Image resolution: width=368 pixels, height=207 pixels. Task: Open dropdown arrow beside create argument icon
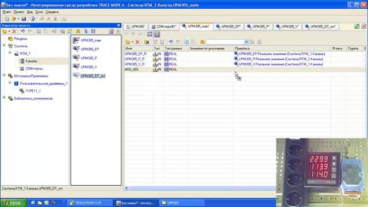point(132,42)
